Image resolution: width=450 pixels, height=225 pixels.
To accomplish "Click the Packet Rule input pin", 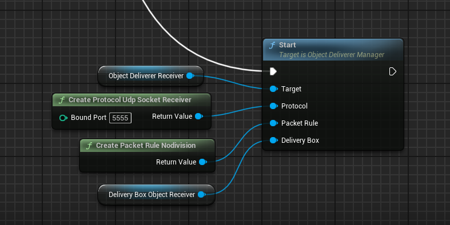I will pyautogui.click(x=274, y=123).
